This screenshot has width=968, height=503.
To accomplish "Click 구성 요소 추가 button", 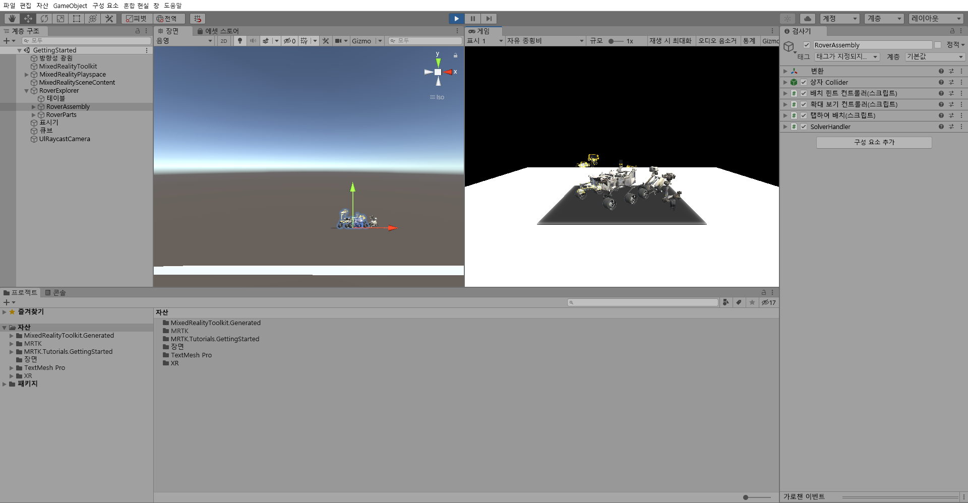I will (x=874, y=143).
